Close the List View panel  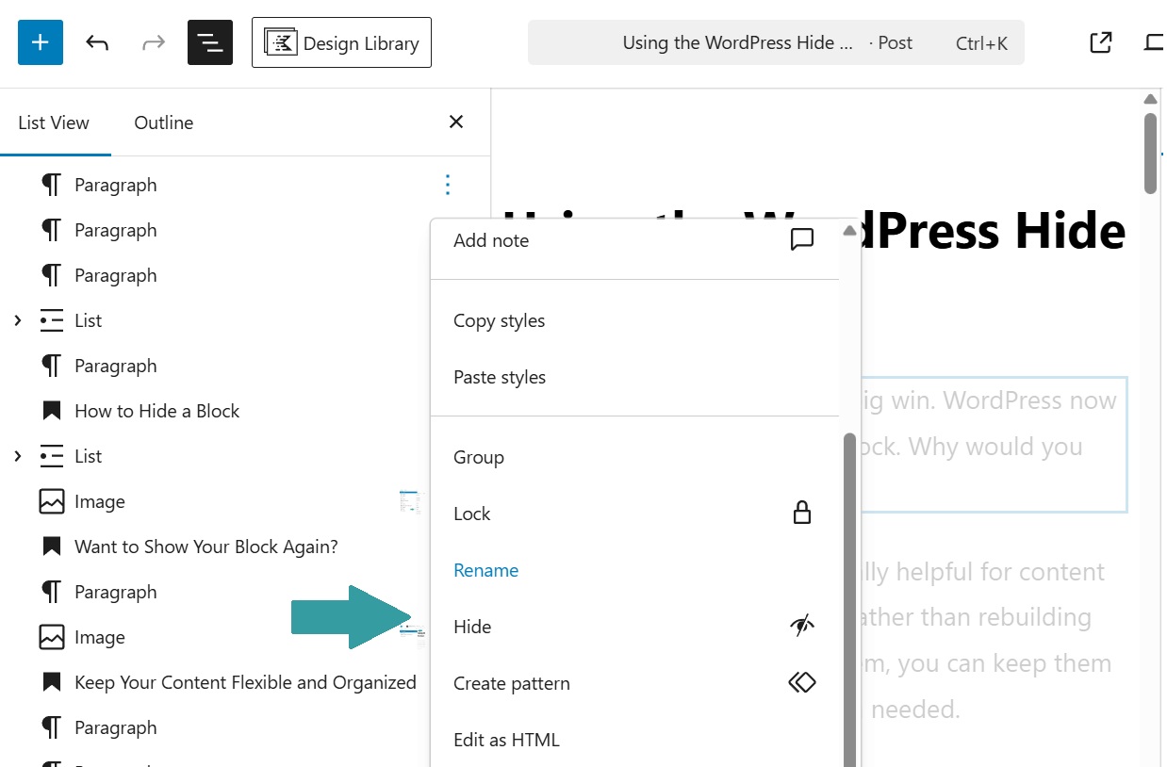tap(456, 122)
